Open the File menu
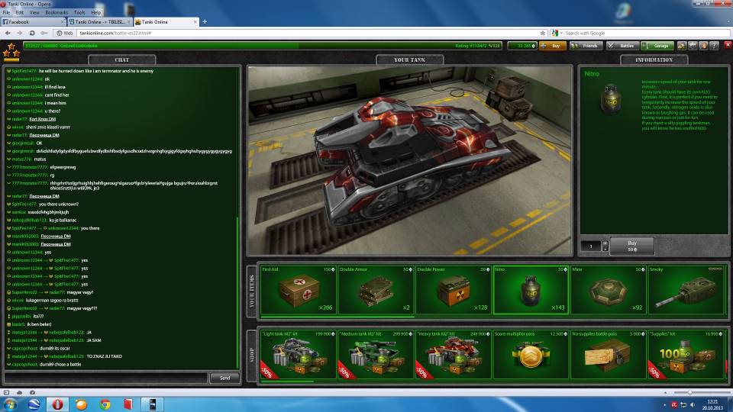The height and width of the screenshot is (412, 733). click(x=6, y=13)
